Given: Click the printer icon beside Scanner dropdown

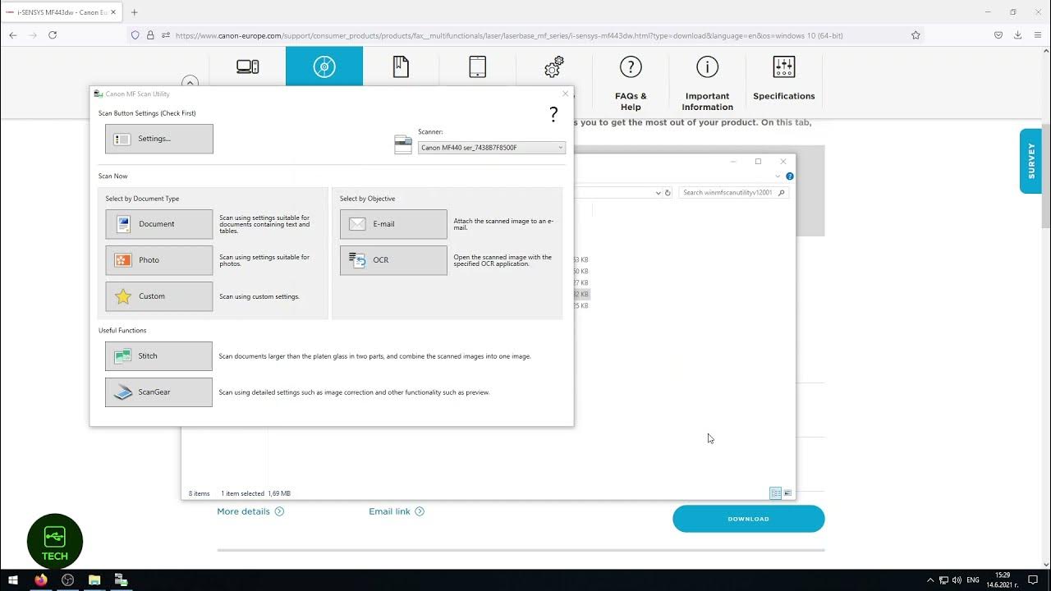Looking at the screenshot, I should point(403,145).
